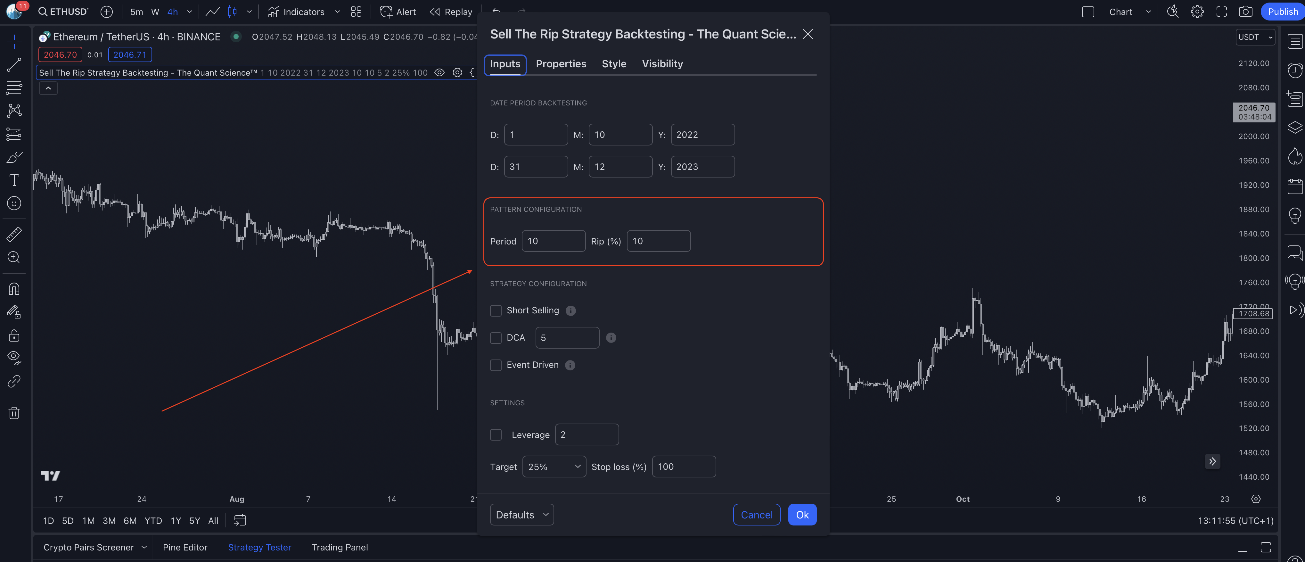Expand the Defaults dropdown
The image size is (1305, 562).
coord(521,515)
